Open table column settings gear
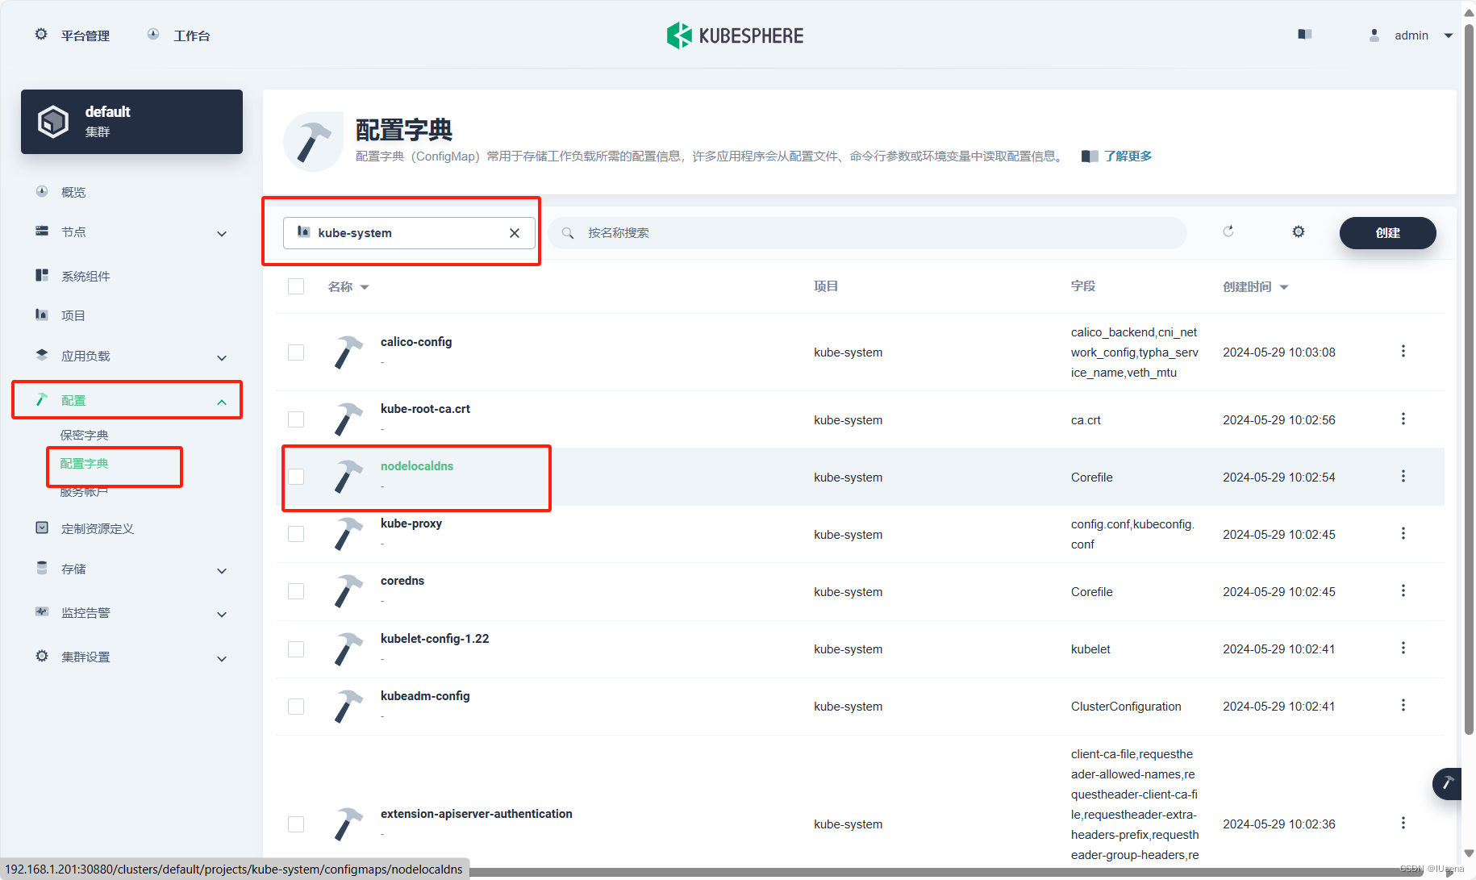The image size is (1476, 880). 1299,231
